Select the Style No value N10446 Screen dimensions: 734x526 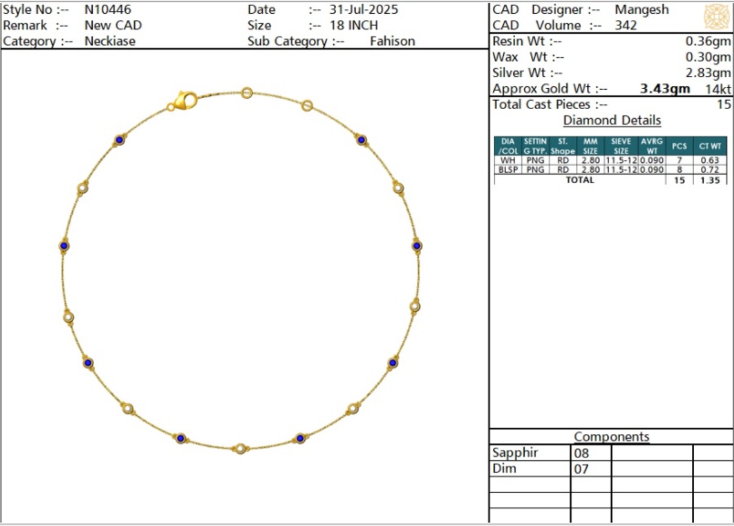tap(108, 10)
